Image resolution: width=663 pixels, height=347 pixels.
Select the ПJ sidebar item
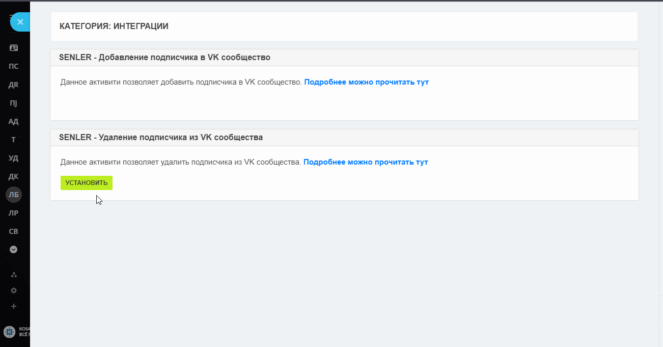pos(14,103)
